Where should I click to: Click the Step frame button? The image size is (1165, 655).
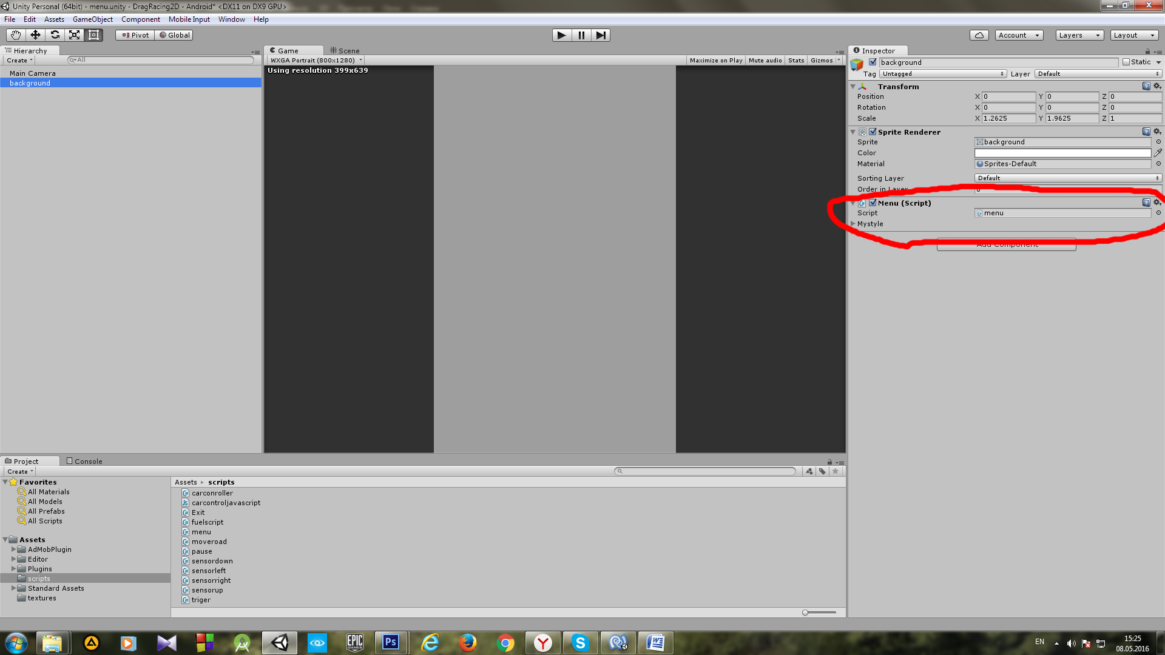click(600, 35)
